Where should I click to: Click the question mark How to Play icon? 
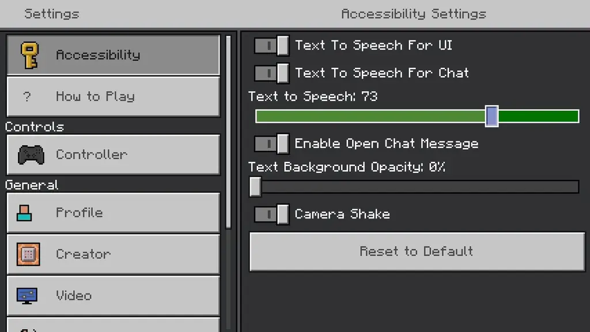coord(27,97)
